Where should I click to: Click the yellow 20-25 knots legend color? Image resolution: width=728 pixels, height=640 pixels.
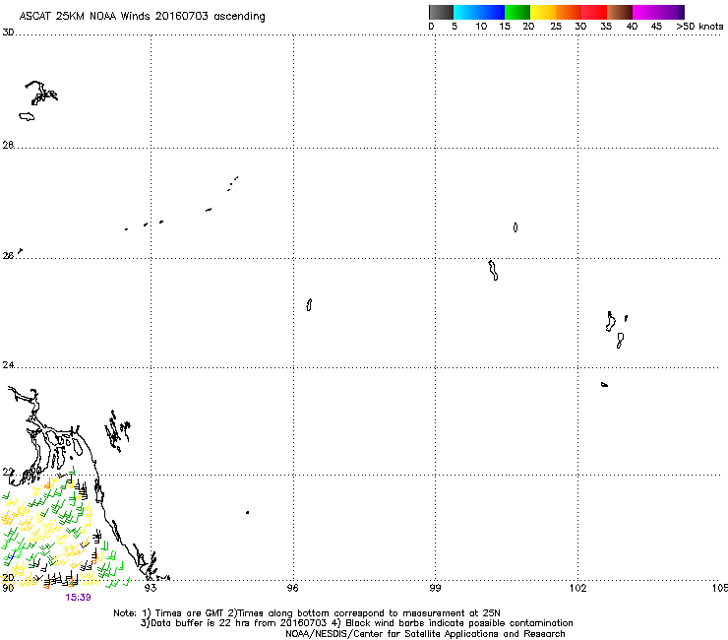(x=543, y=12)
